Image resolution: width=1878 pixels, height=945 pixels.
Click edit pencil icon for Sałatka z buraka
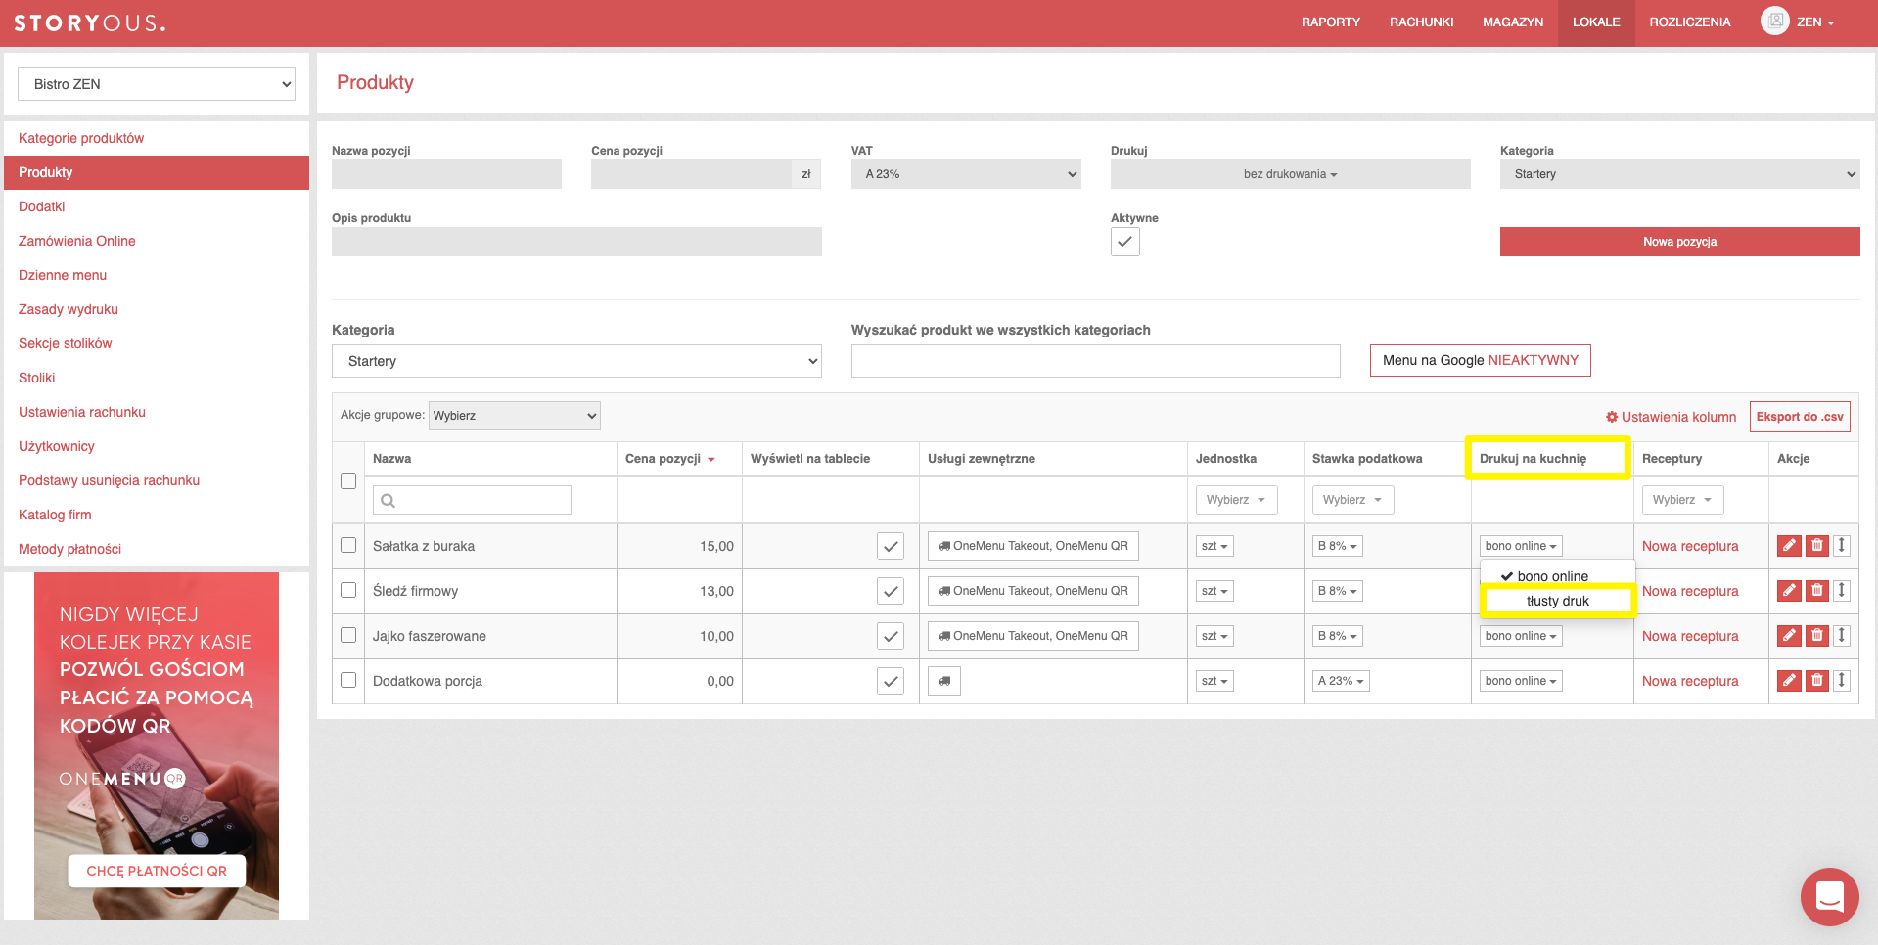pyautogui.click(x=1789, y=546)
